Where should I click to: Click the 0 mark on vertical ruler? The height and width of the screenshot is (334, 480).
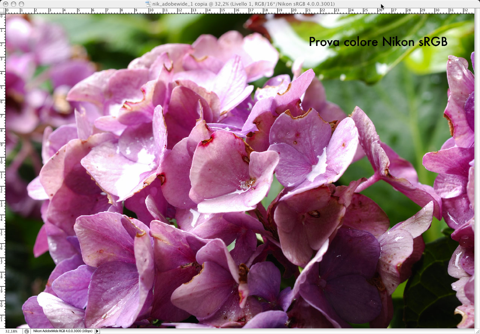[x=3, y=16]
